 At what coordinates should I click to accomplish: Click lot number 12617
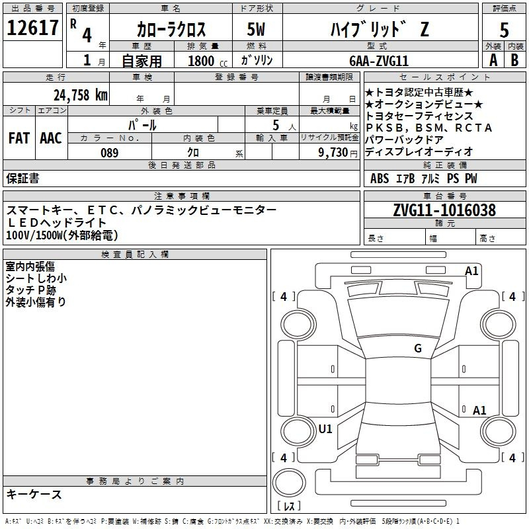(x=32, y=28)
